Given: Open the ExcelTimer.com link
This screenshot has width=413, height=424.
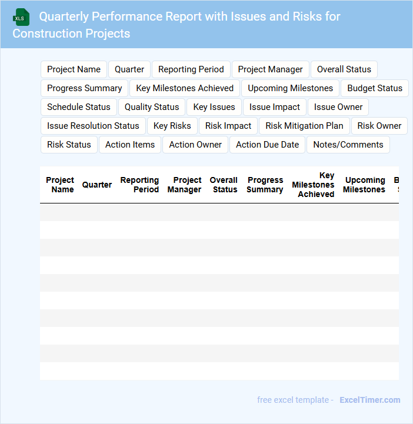Looking at the screenshot, I should [x=369, y=400].
